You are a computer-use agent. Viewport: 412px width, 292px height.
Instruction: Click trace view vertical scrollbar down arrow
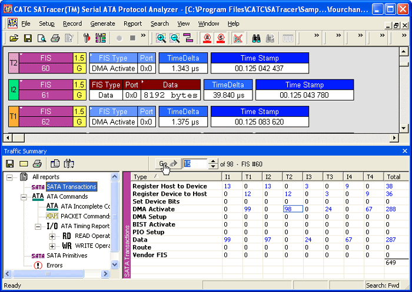point(404,128)
